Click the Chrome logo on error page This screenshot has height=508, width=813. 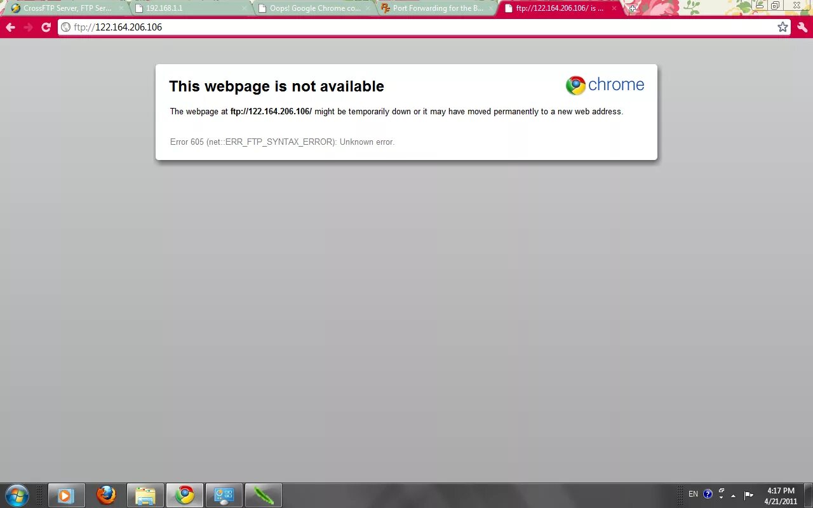point(605,85)
